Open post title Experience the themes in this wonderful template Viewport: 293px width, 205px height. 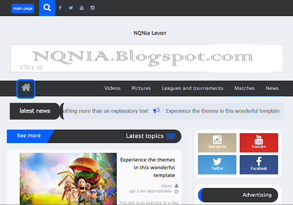(147, 168)
